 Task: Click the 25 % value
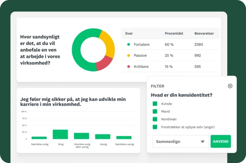click(169, 55)
